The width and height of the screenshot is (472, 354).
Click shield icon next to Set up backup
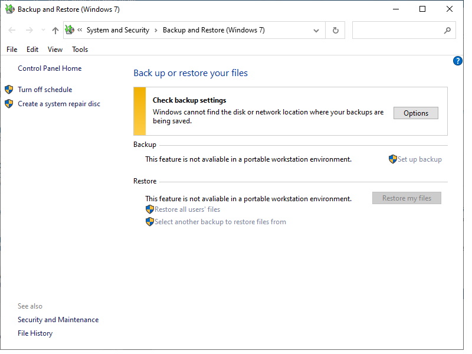point(393,159)
